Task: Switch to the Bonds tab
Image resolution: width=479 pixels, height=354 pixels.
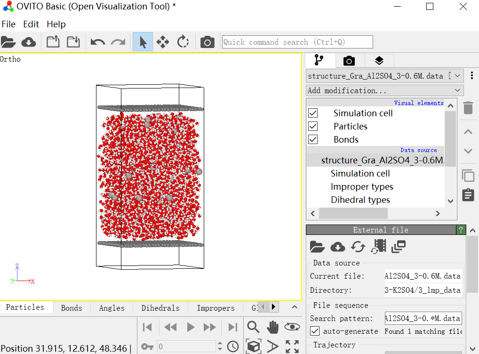Action: pos(72,308)
